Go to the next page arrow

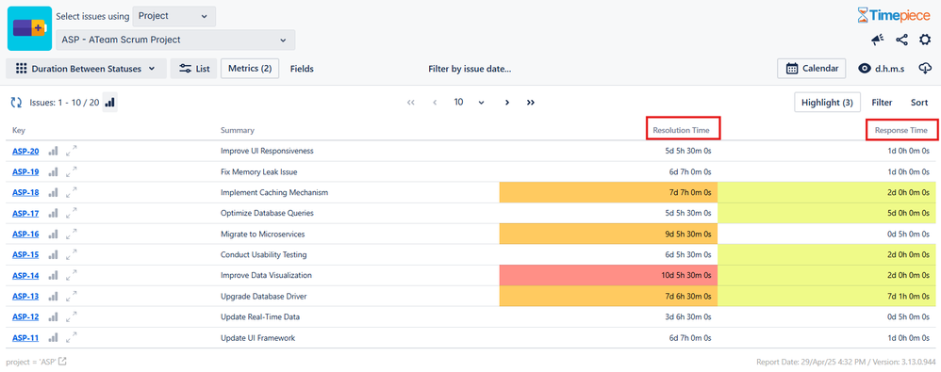(507, 103)
